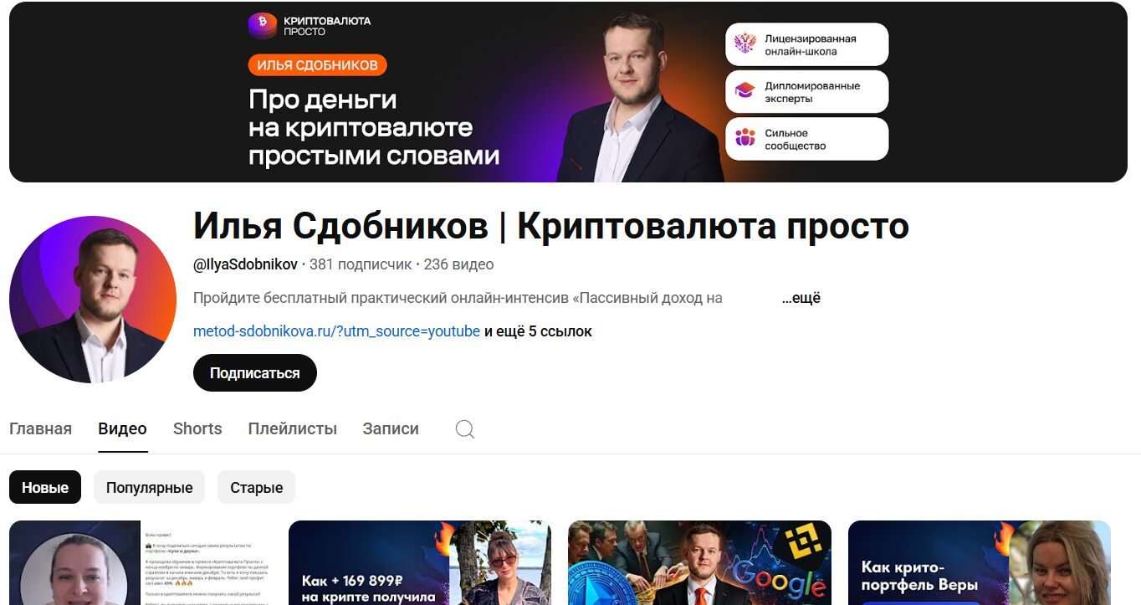This screenshot has height=605, width=1141.
Task: Click the Подписаться button
Action: (x=255, y=373)
